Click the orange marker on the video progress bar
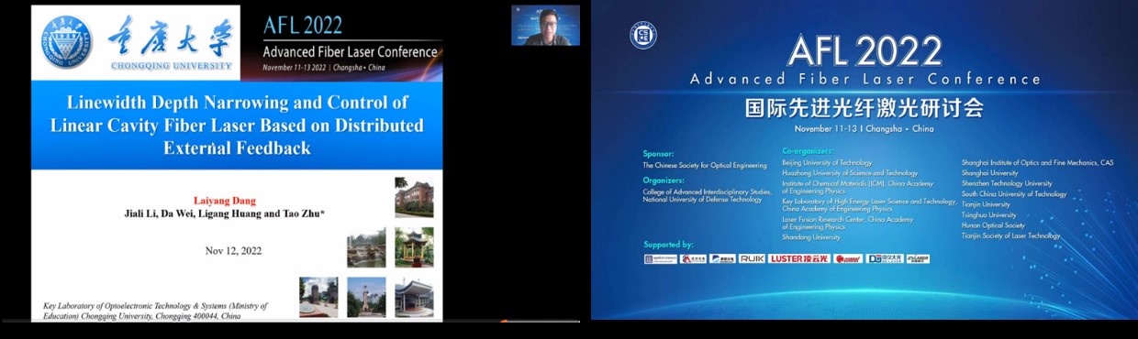This screenshot has width=1138, height=339. (503, 321)
